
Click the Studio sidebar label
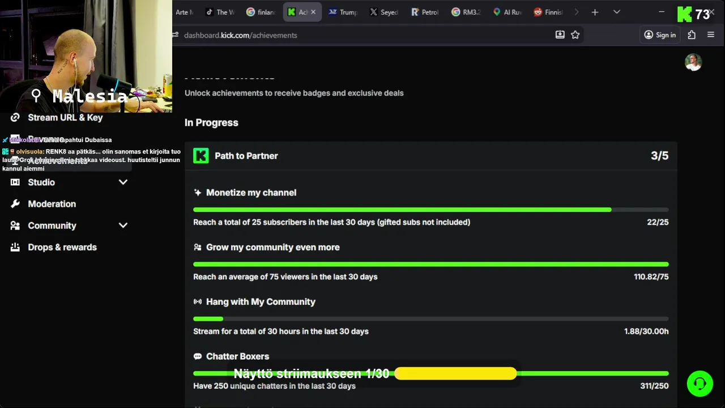(x=41, y=182)
